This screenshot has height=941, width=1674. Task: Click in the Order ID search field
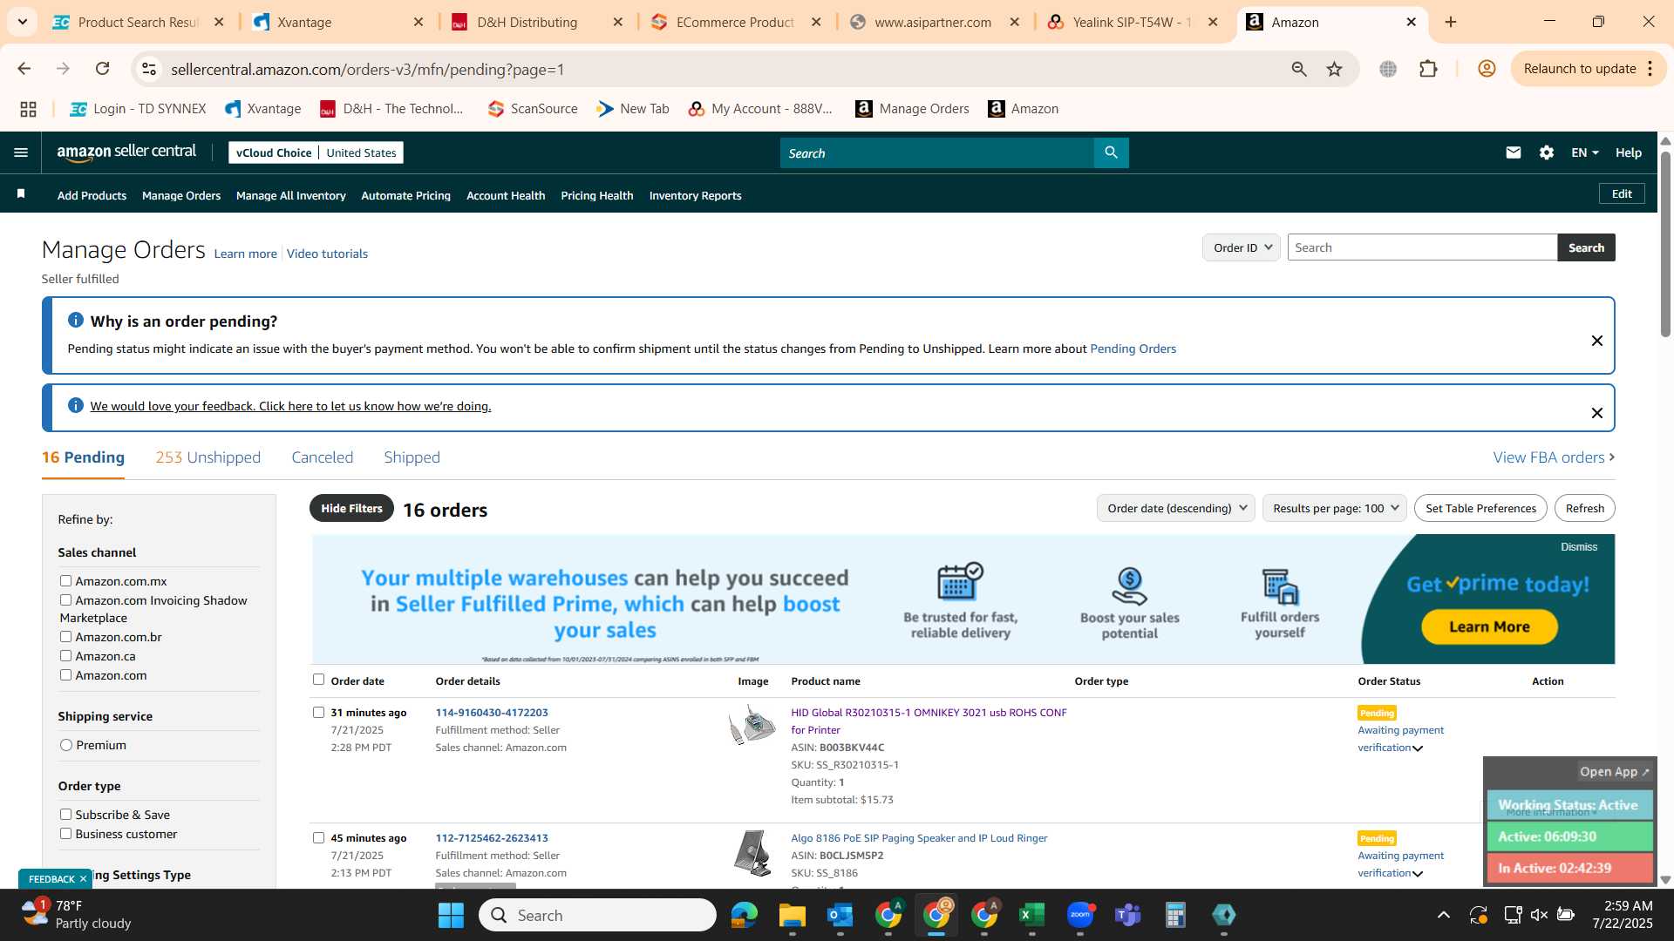click(1422, 247)
